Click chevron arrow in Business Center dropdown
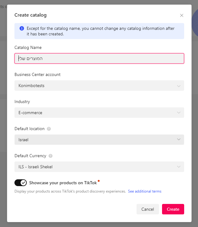The width and height of the screenshot is (198, 227). (x=179, y=86)
